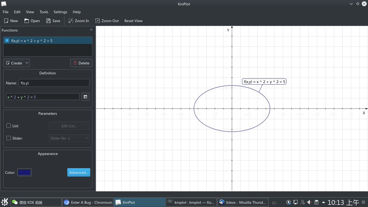Toggle visibility checkbox of f(x,y) function

(7, 40)
